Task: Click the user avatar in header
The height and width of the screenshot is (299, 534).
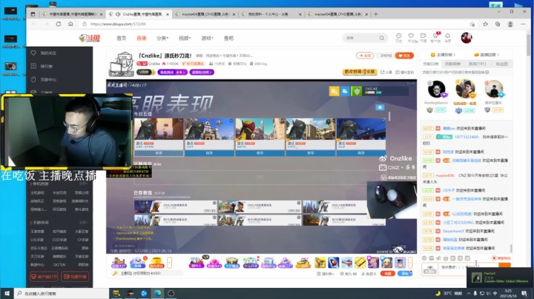Action: pos(467,38)
